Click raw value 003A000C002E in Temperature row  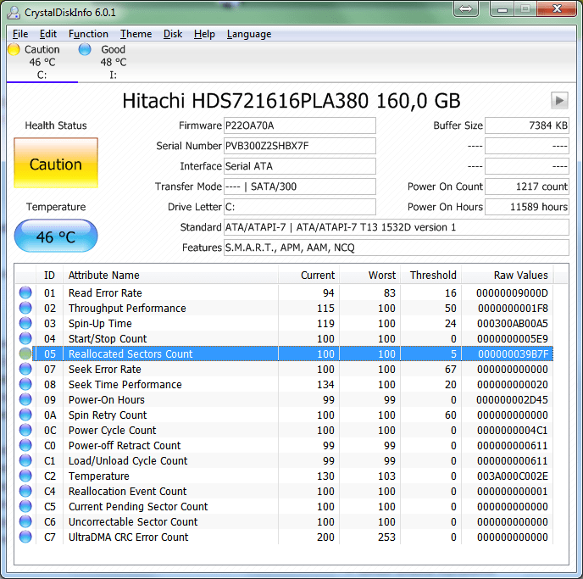513,476
